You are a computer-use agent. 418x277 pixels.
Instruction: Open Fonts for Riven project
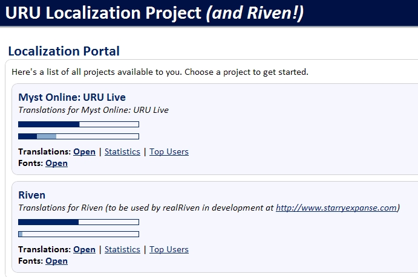pos(56,261)
